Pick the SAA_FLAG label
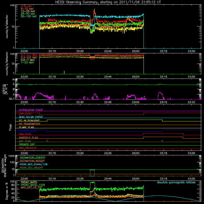Image resolution: width=204 pixels, height=204 pixels. [25, 134]
